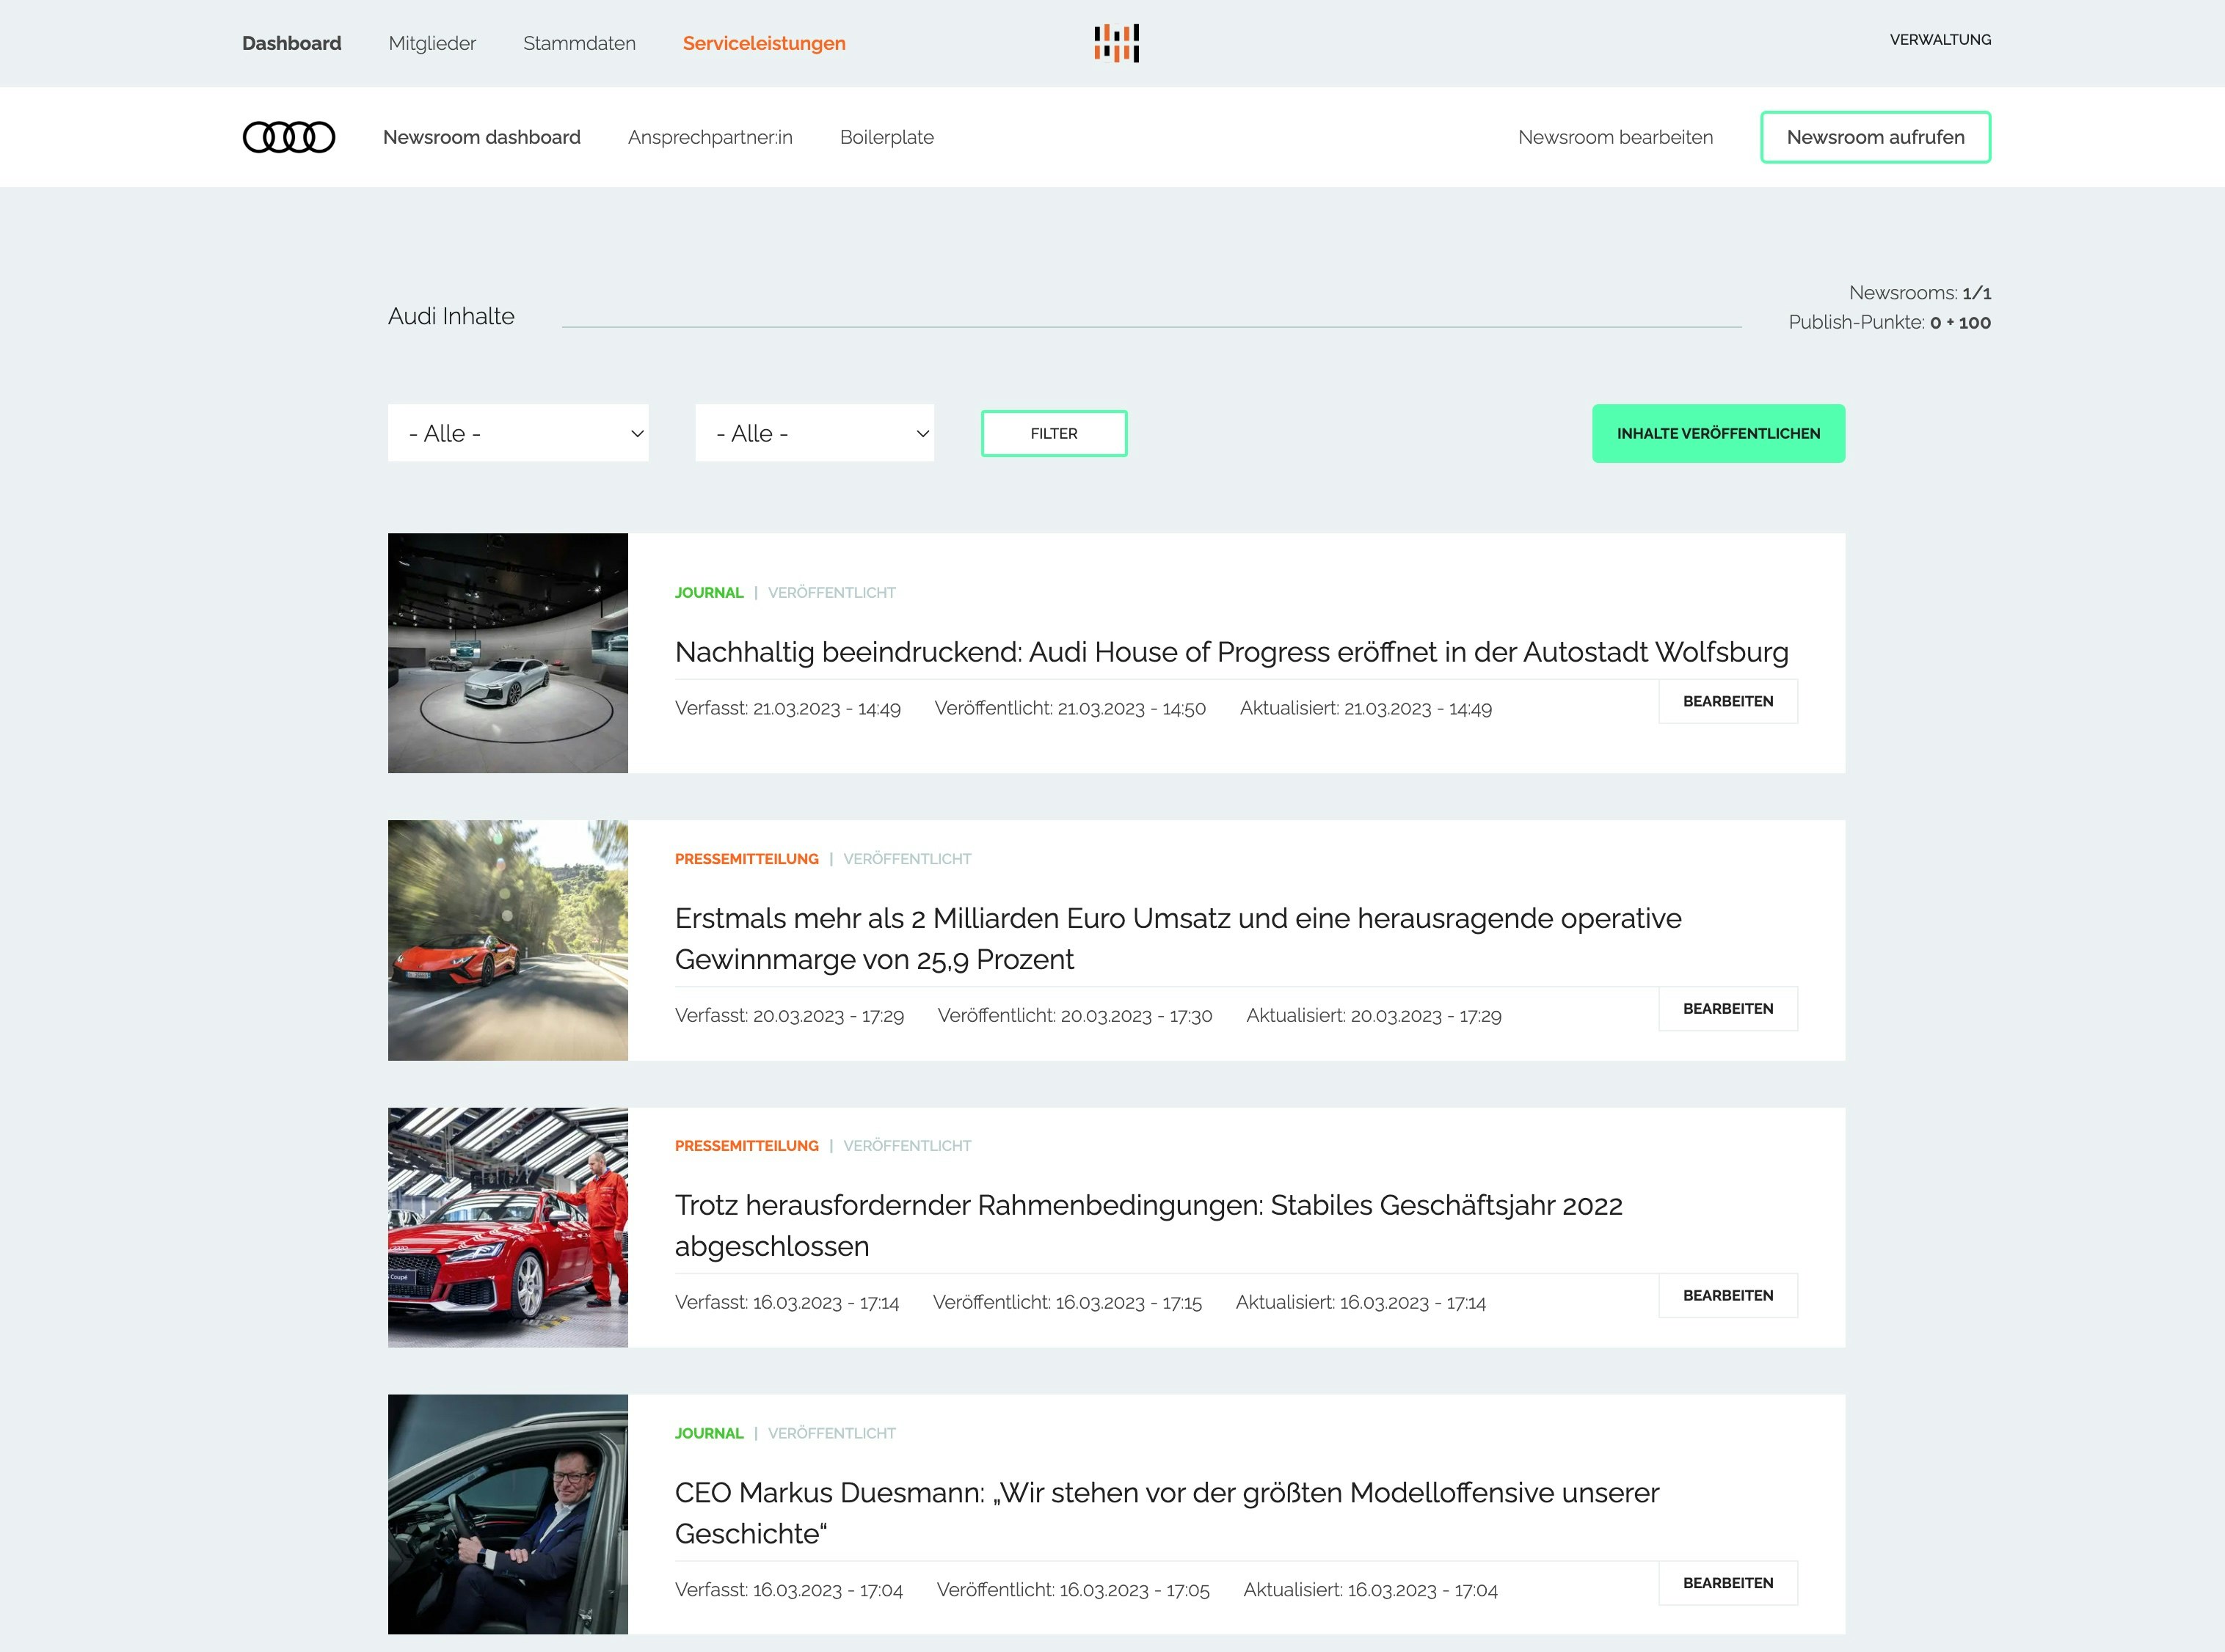This screenshot has height=1652, width=2225.
Task: Click 'Veröffentlicht: 21.03.2023 - 14:50' date
Action: [1071, 708]
